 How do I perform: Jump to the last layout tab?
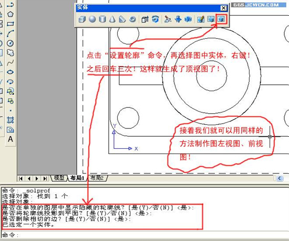[45, 178]
